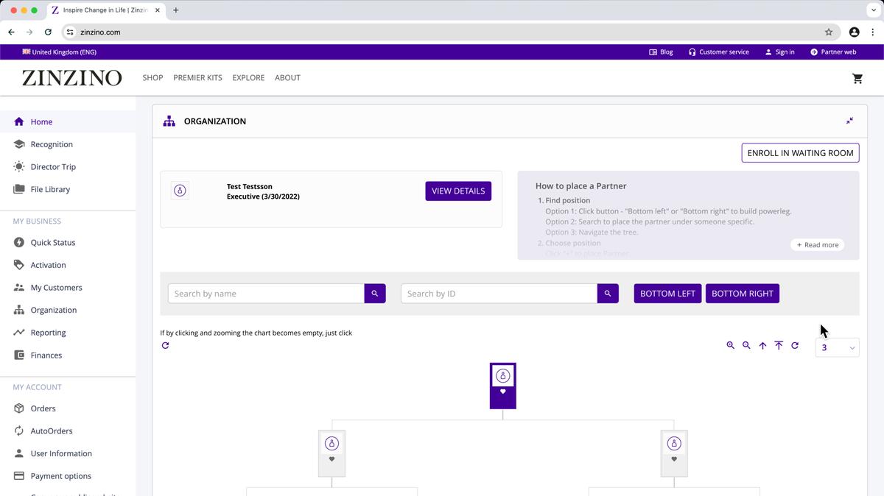The width and height of the screenshot is (884, 496).
Task: Go to Quick Status in sidebar
Action: [52, 242]
